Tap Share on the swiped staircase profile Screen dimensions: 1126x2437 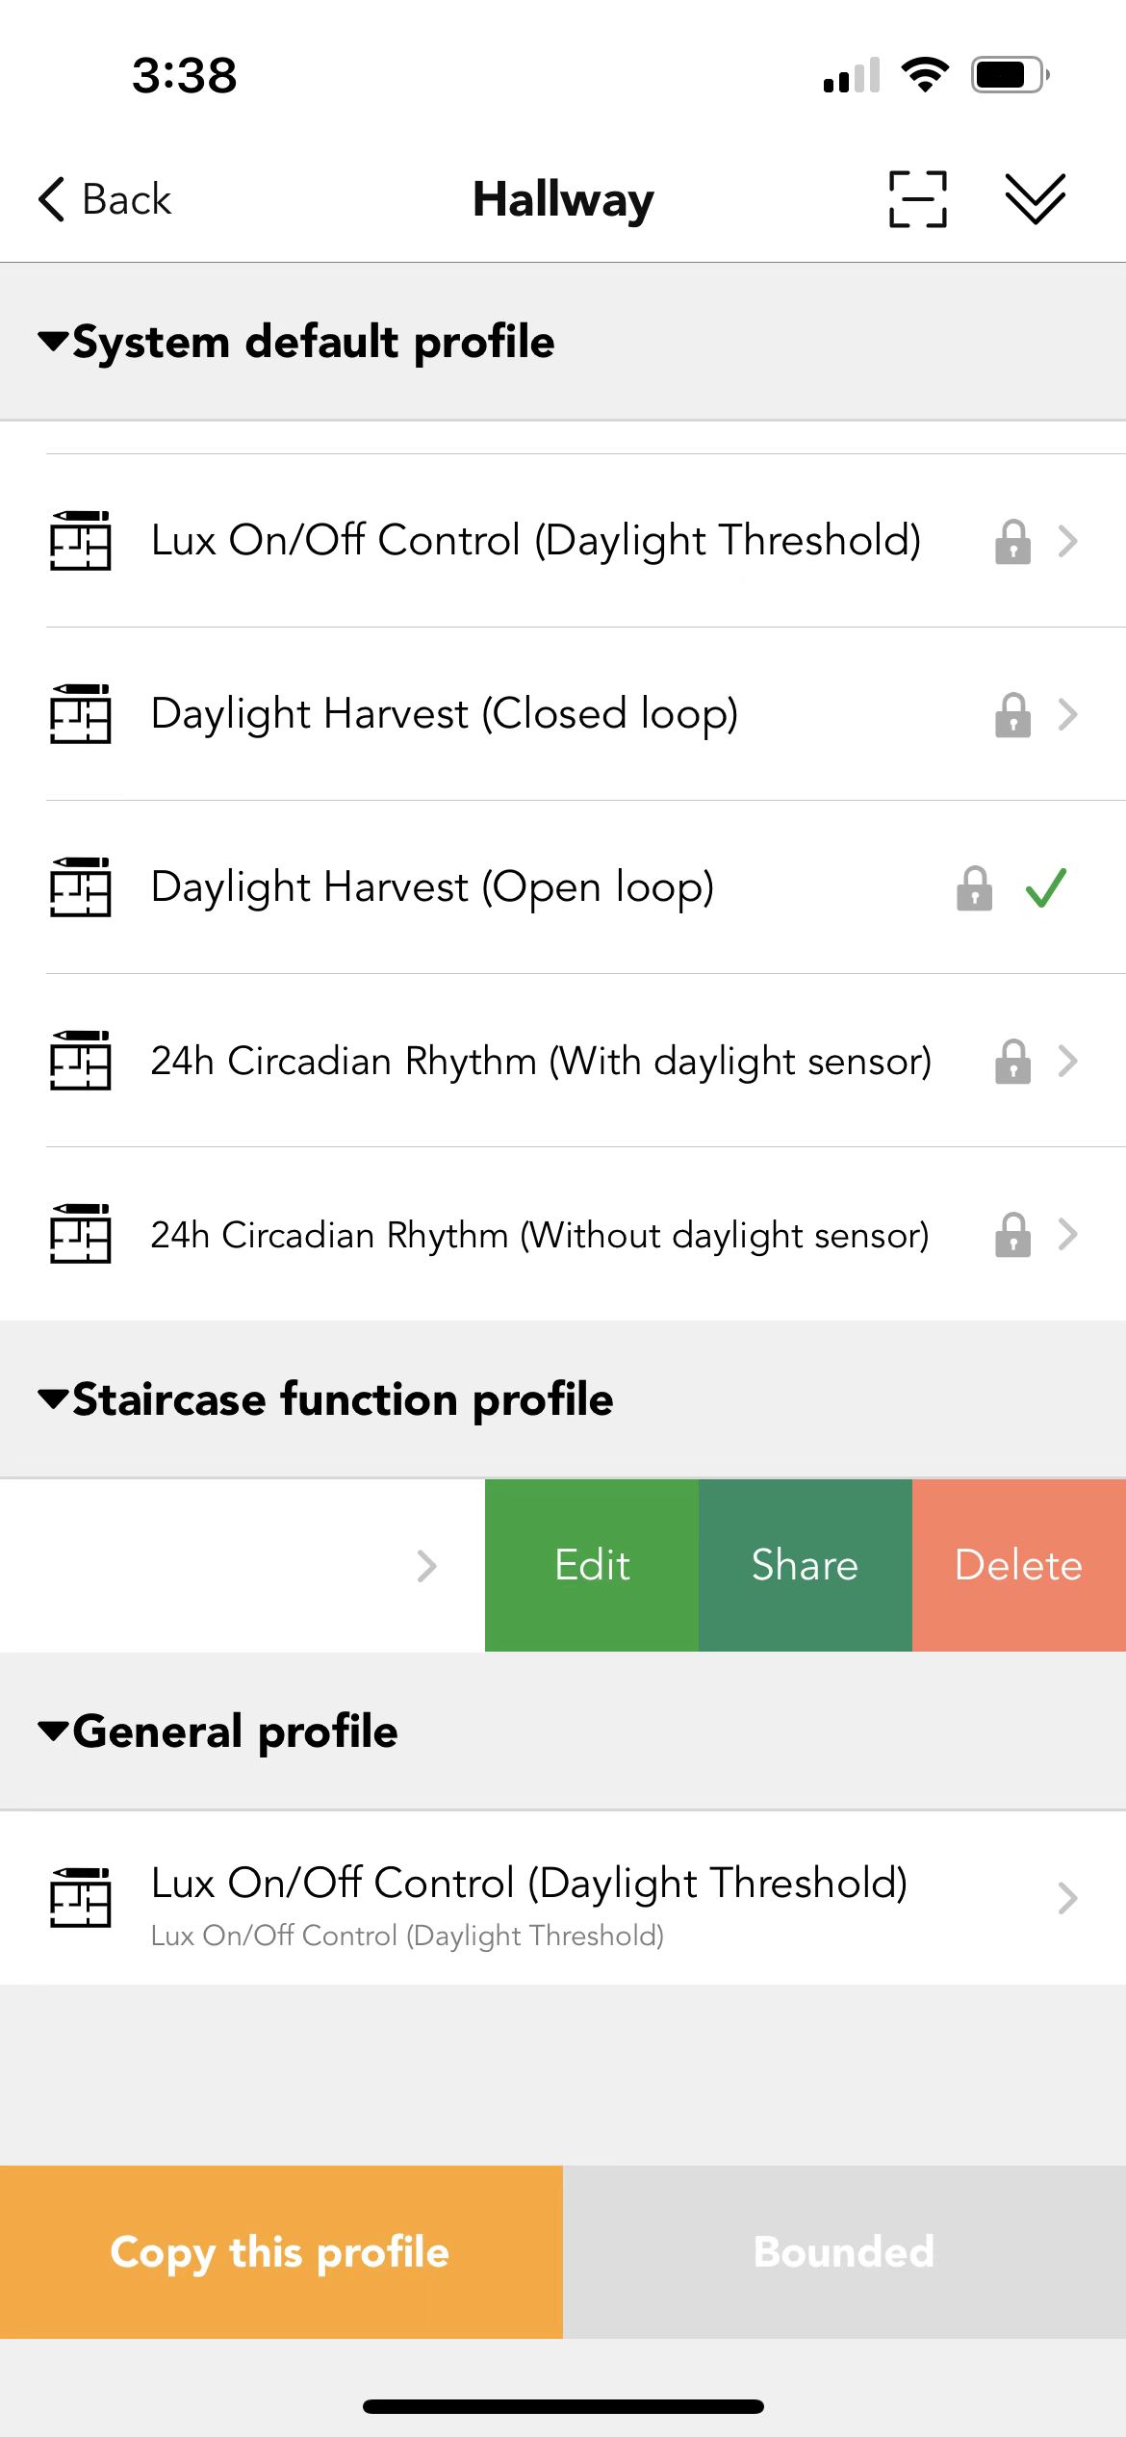coord(806,1566)
